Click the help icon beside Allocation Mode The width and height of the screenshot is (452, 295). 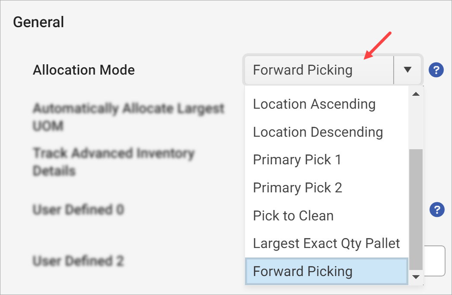pos(436,69)
